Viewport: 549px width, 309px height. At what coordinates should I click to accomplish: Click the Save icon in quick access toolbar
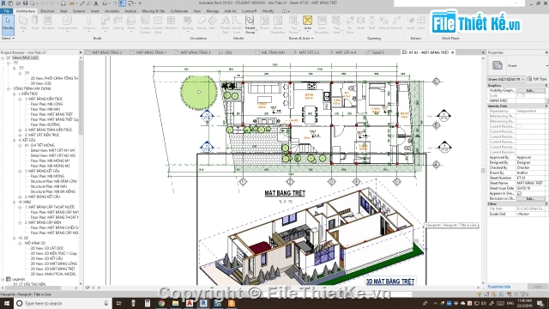(25, 3)
